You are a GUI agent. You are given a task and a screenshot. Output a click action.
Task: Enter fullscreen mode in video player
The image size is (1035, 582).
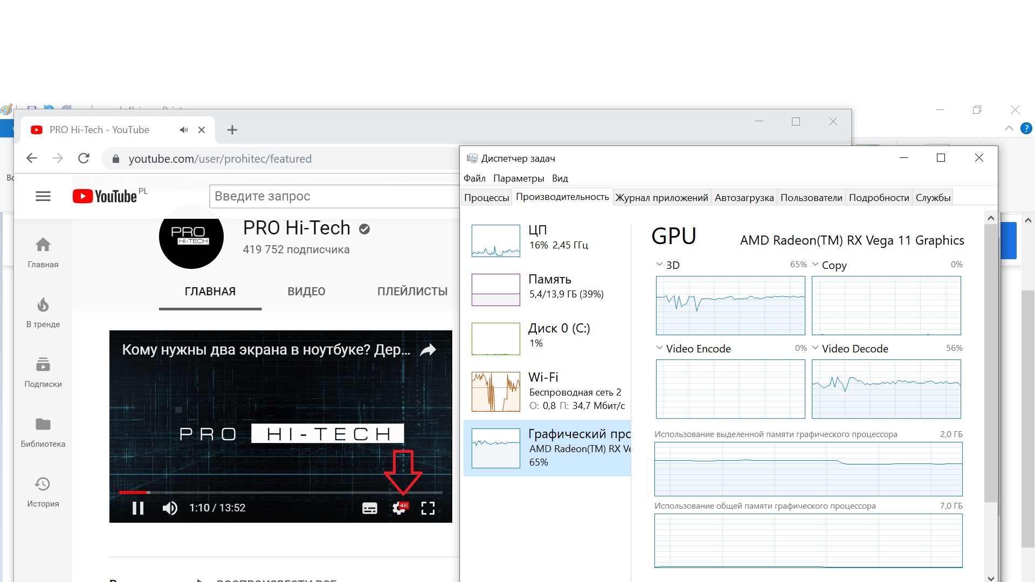[x=428, y=508]
